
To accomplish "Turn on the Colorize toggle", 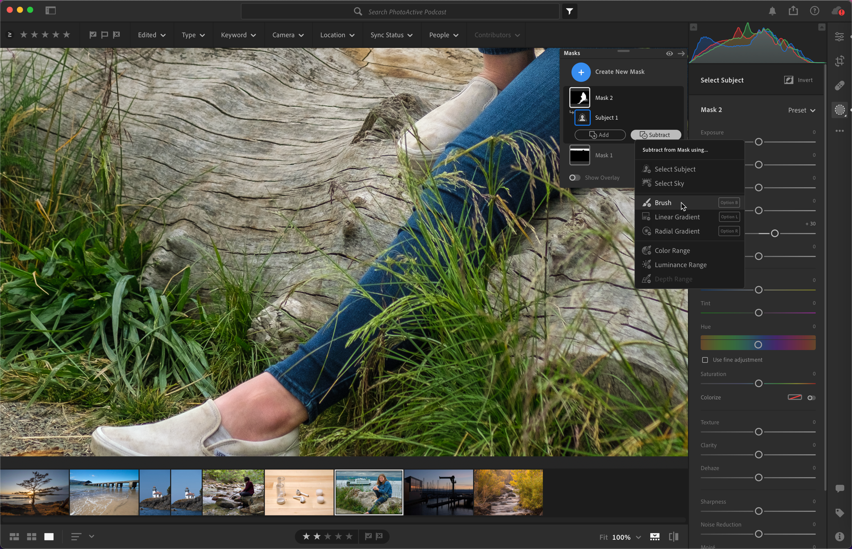I will click(x=811, y=398).
